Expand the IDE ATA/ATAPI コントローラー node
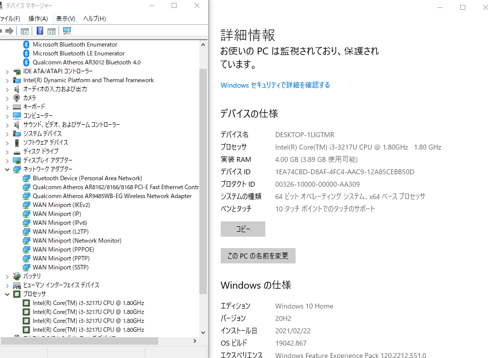Image resolution: width=490 pixels, height=358 pixels. (7, 72)
